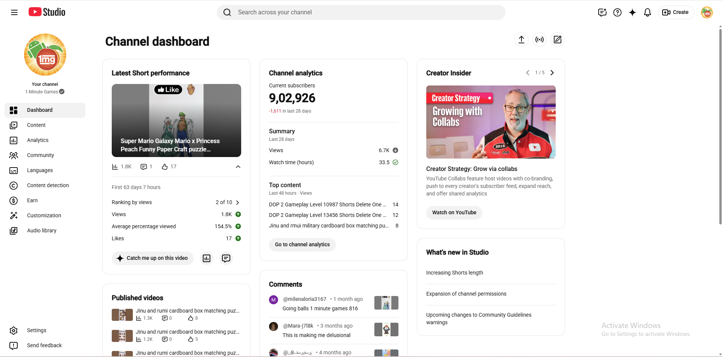
Task: Click Catch me up on this video
Action: click(153, 258)
